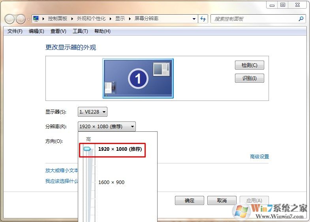The height and width of the screenshot is (222, 310).
Task: Expand arrow after 外观和个性化 breadcrumb
Action: [110, 19]
